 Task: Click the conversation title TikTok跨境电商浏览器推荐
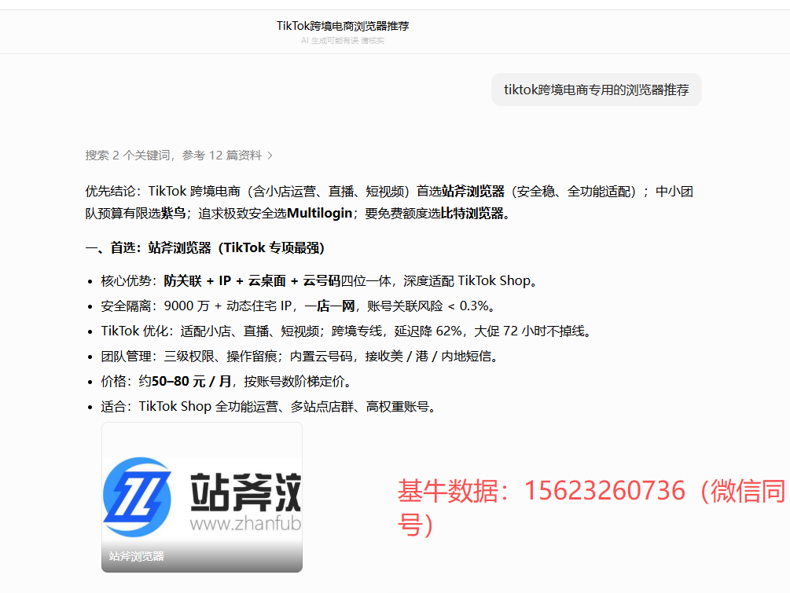pyautogui.click(x=343, y=26)
